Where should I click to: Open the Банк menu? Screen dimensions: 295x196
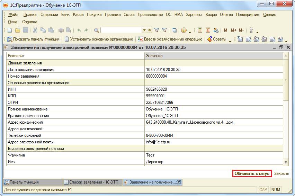65,15
